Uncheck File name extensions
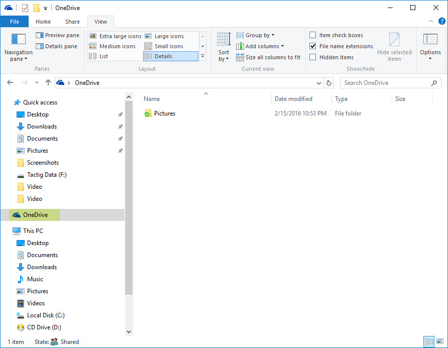 [x=313, y=46]
